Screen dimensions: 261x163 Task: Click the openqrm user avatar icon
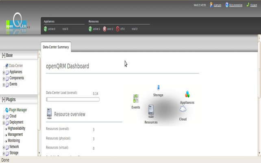click(x=211, y=5)
